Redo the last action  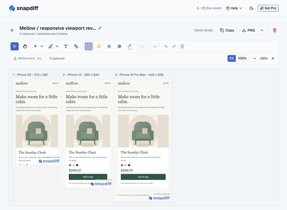coord(174,46)
